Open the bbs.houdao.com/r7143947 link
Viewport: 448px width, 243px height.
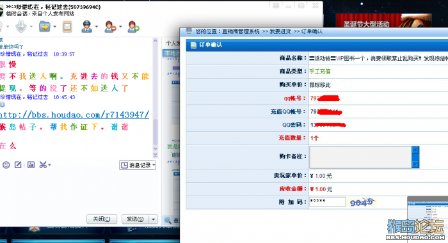(x=74, y=115)
